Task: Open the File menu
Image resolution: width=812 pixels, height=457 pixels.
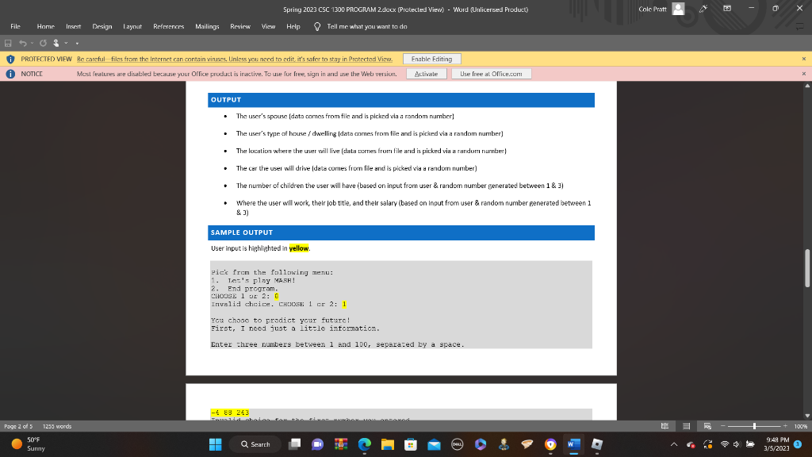Action: pyautogui.click(x=16, y=26)
